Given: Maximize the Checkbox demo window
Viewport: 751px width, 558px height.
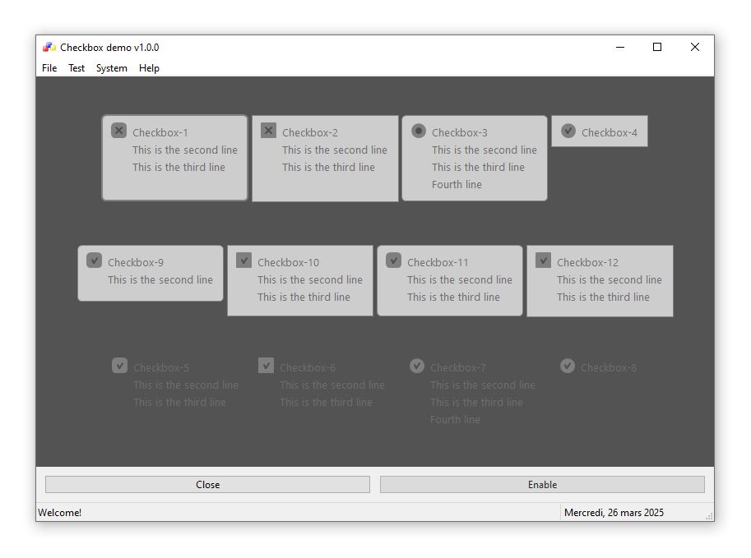Looking at the screenshot, I should 657,48.
